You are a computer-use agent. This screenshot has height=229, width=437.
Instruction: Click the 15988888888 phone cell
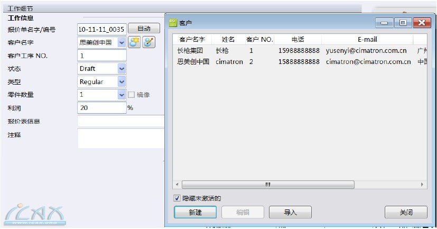click(299, 50)
